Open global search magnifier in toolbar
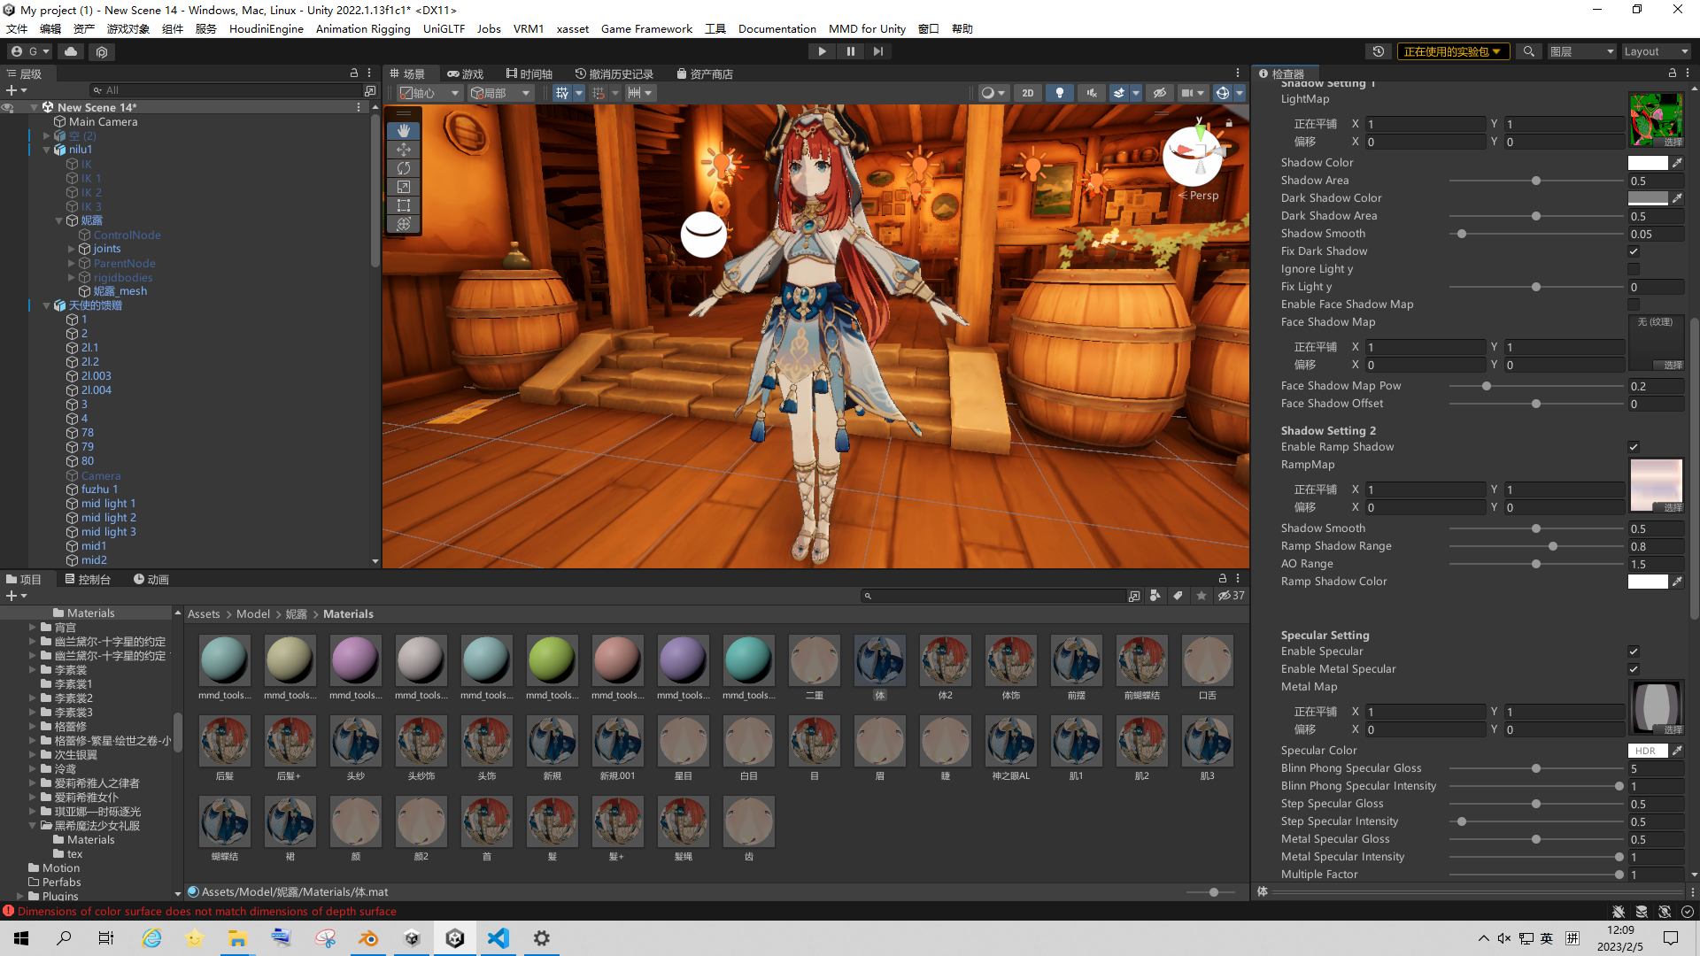The height and width of the screenshot is (956, 1700). click(x=1528, y=51)
